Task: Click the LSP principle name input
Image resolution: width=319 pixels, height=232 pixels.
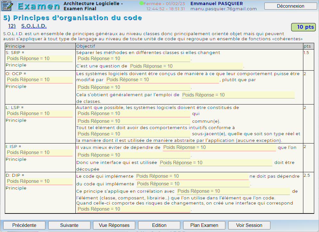Action: click(39, 113)
